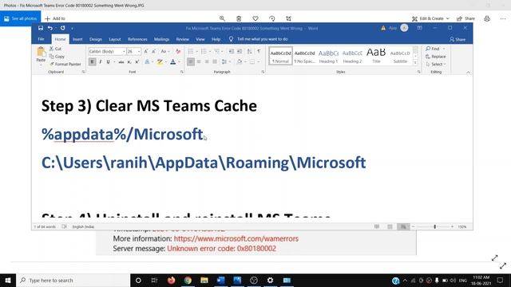Screen dimensions: 511x287
Task: Open Change Case Aa dropdown
Action: 165,51
